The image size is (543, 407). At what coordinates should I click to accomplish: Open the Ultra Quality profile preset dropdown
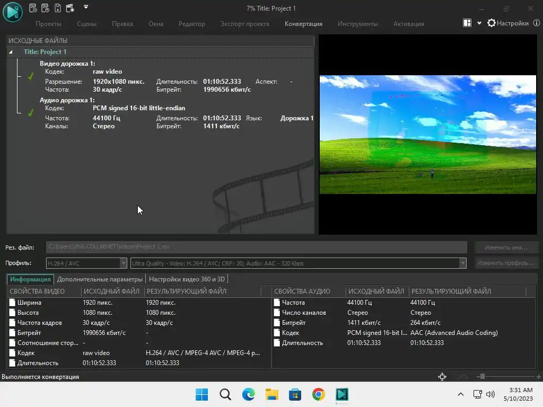pyautogui.click(x=298, y=263)
